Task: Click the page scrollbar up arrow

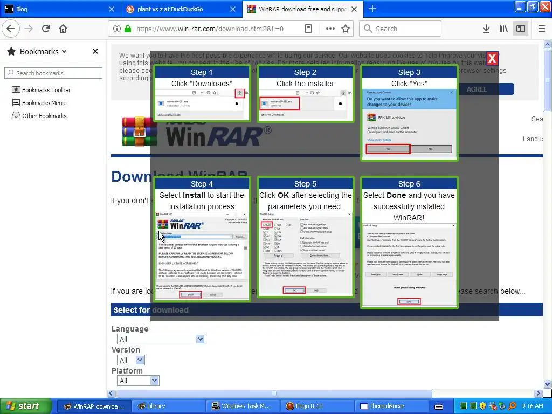Action: coord(547,44)
